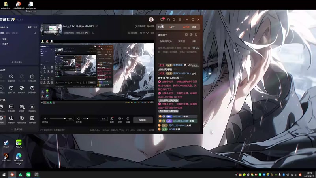Open 详情 details in contribution bar

pos(195,27)
